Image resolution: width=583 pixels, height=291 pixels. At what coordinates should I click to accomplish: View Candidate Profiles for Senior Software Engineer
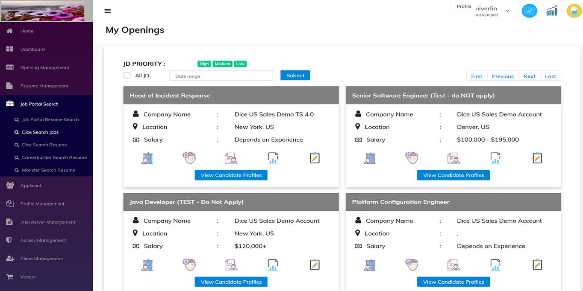pyautogui.click(x=453, y=175)
